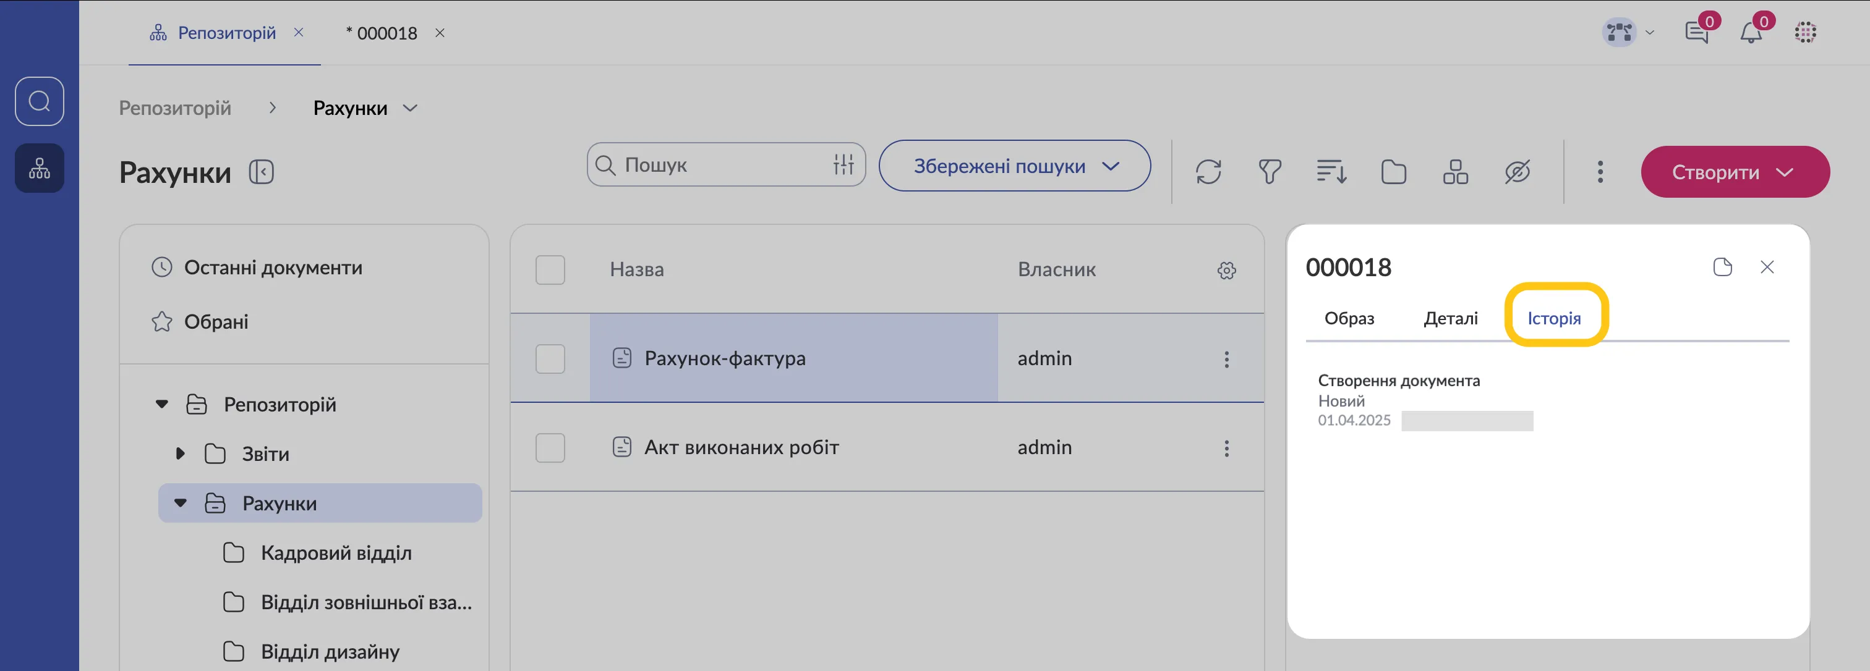This screenshot has width=1870, height=671.
Task: Open the filter funnel icon
Action: (x=1269, y=172)
